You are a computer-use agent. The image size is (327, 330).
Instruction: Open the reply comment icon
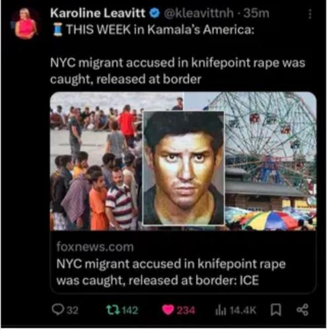point(58,310)
